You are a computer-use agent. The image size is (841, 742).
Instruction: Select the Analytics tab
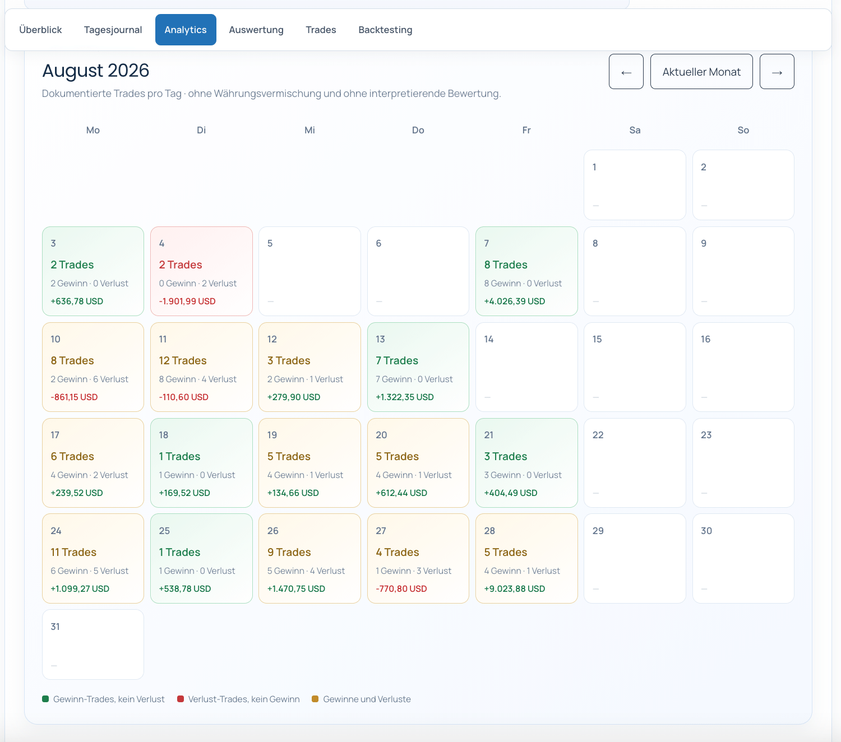186,30
